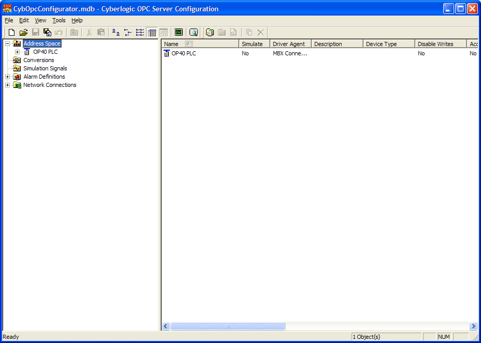Toggle the details (report) view button
Viewport: 481px width, 343px height.
[152, 33]
